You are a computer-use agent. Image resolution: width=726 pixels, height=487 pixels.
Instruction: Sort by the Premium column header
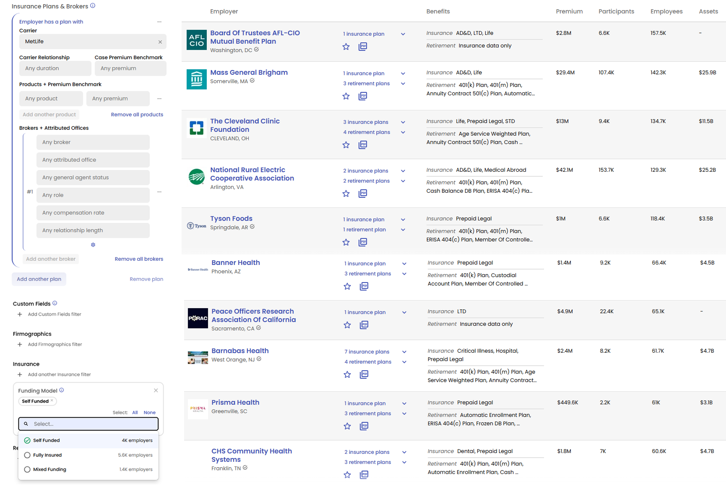[569, 11]
